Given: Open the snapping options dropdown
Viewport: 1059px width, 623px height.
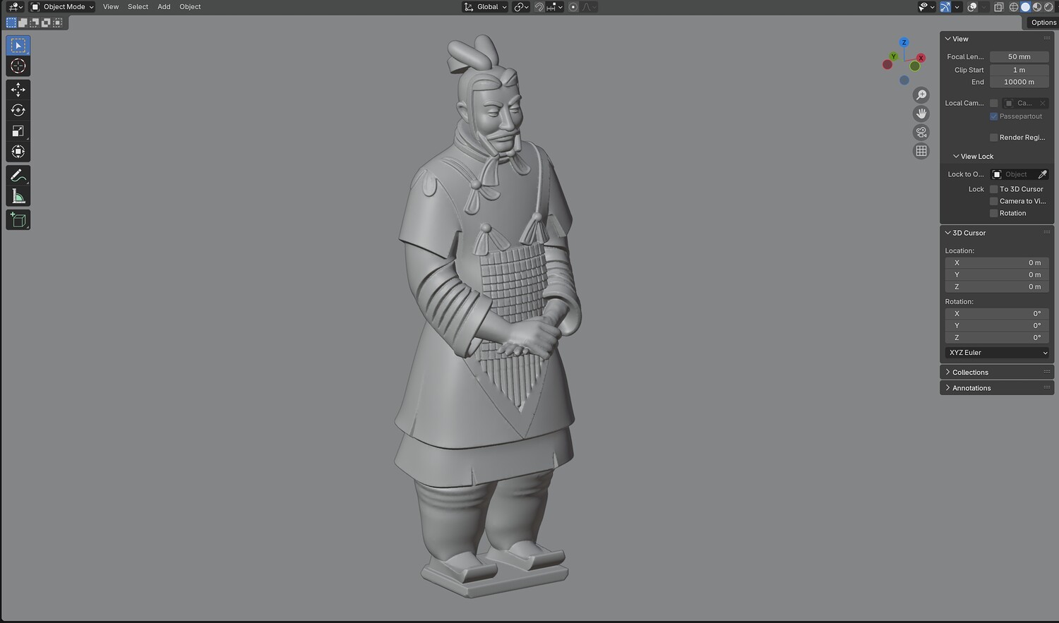Looking at the screenshot, I should pyautogui.click(x=555, y=7).
